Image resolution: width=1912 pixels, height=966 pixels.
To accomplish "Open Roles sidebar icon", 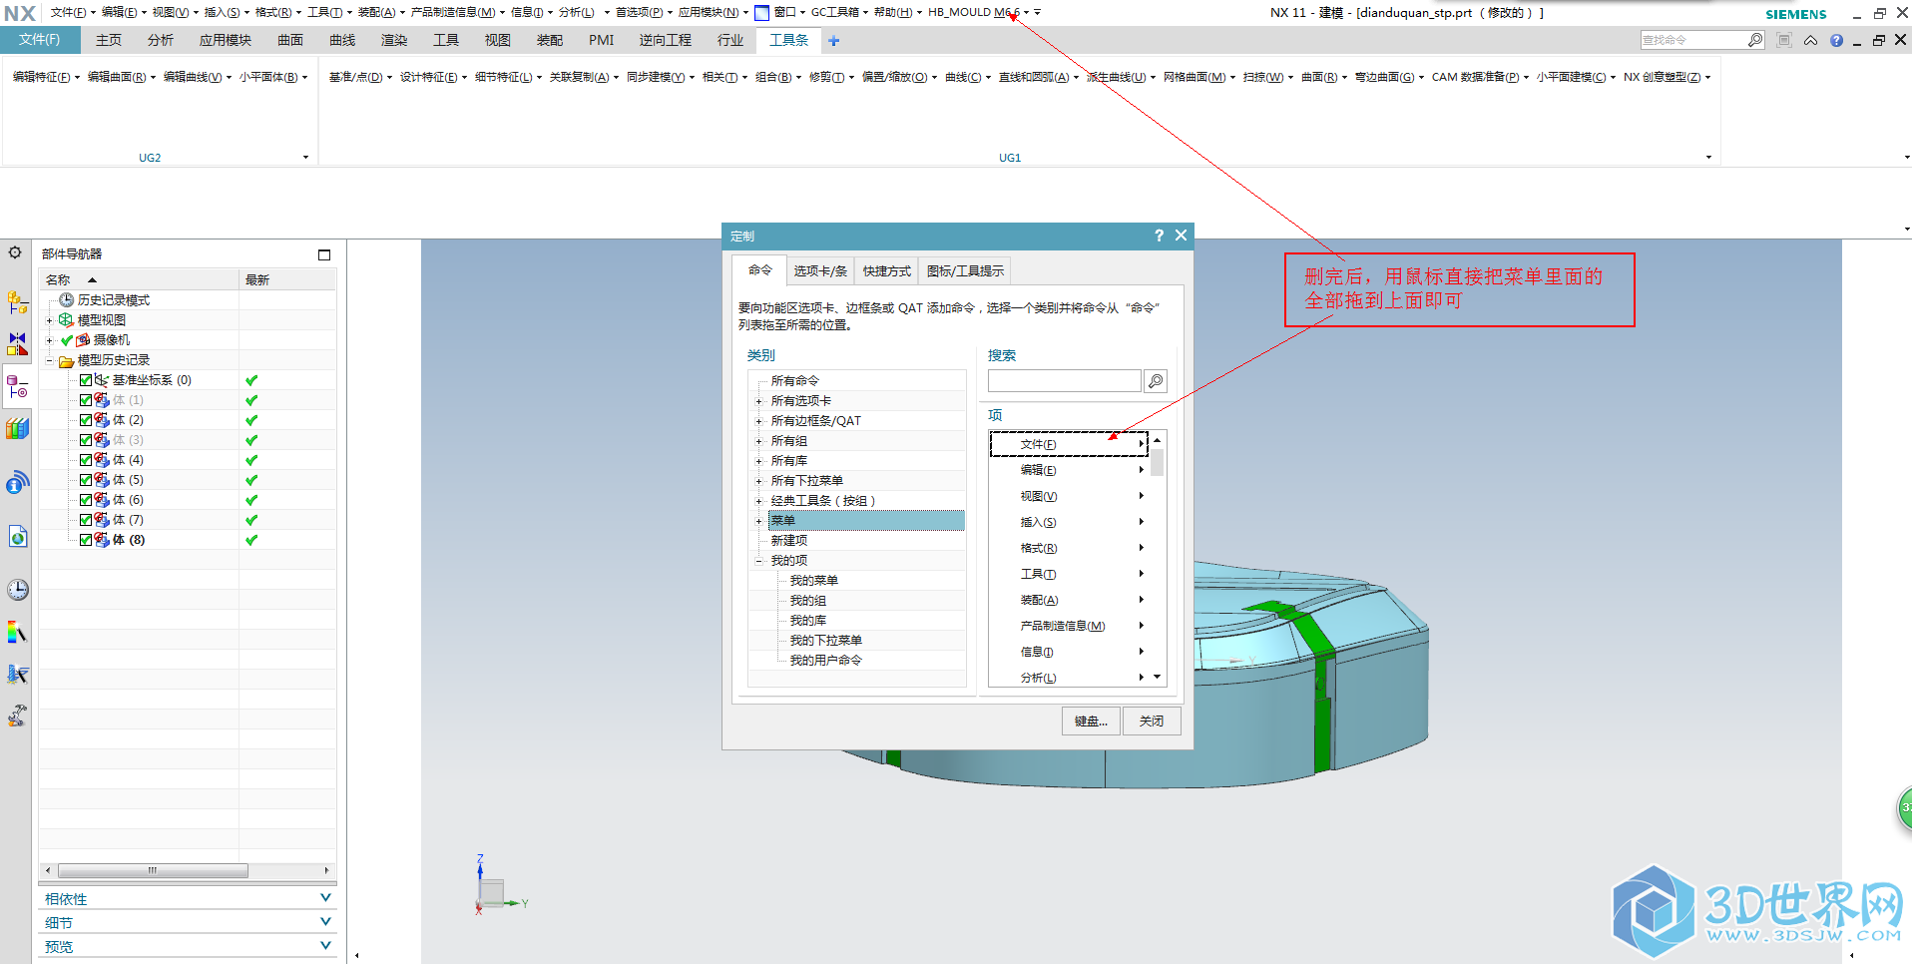I will [x=17, y=716].
